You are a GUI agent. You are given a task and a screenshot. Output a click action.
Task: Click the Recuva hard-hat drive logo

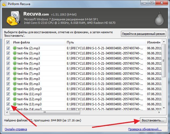13,18
